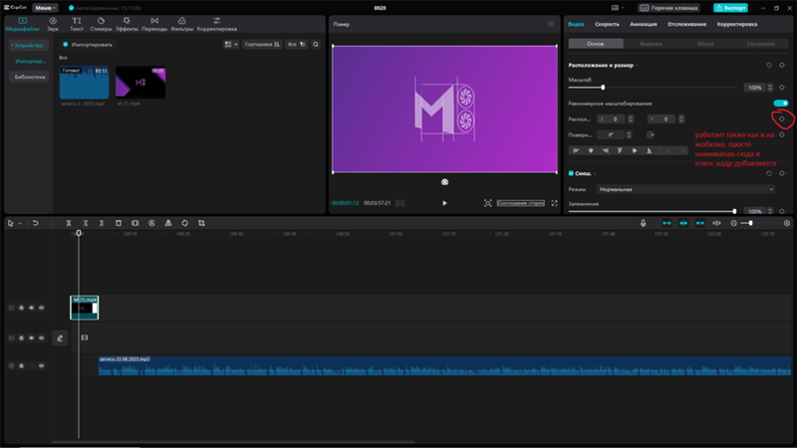
Task: Toggle Равномерное масштабирование switch
Action: [x=781, y=104]
